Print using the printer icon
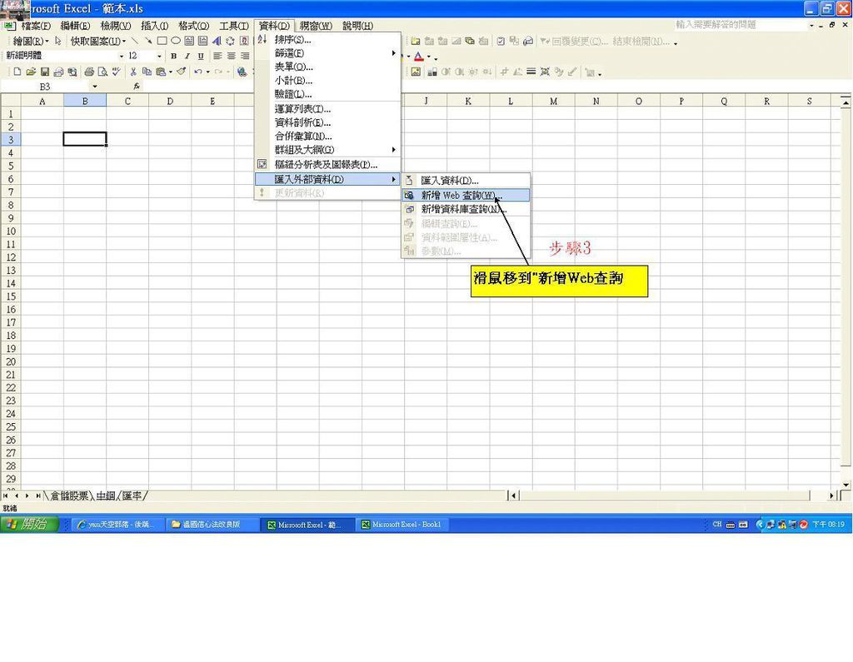 point(88,72)
